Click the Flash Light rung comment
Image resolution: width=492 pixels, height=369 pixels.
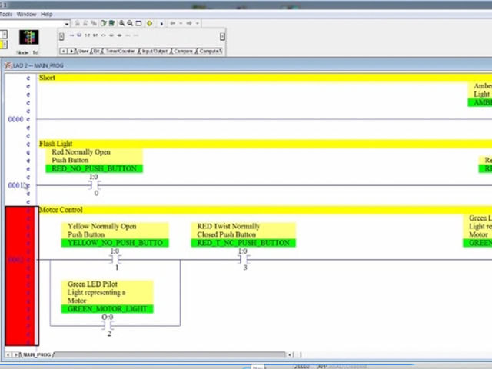(56, 144)
